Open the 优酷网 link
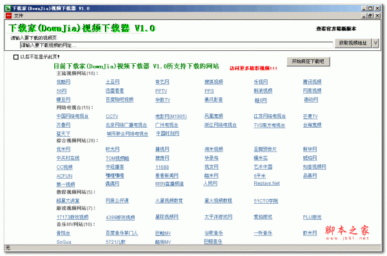Viewport: 387px width, 256px height. 63,82
